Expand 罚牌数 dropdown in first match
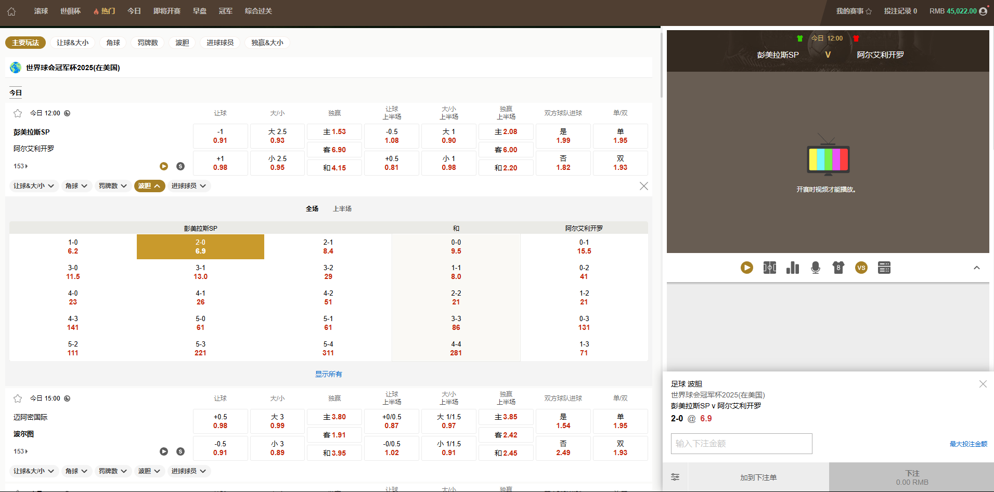994x492 pixels. click(113, 186)
